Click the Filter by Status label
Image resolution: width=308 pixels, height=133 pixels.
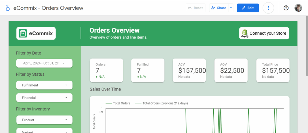click(x=30, y=74)
